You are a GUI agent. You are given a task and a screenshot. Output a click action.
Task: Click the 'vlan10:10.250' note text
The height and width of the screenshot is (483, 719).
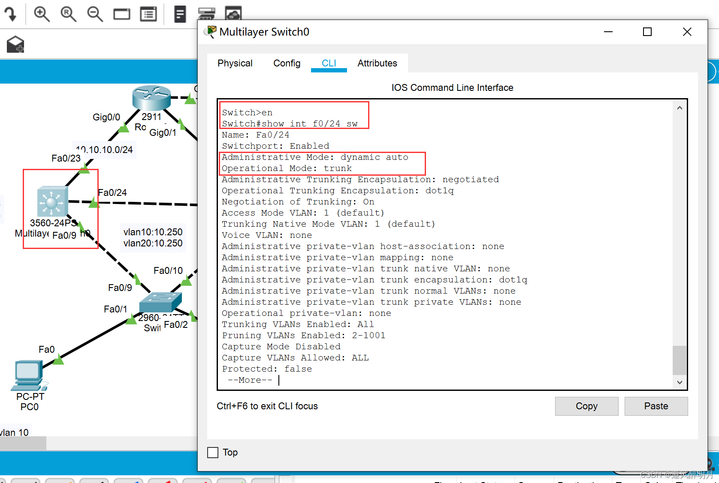tap(153, 232)
